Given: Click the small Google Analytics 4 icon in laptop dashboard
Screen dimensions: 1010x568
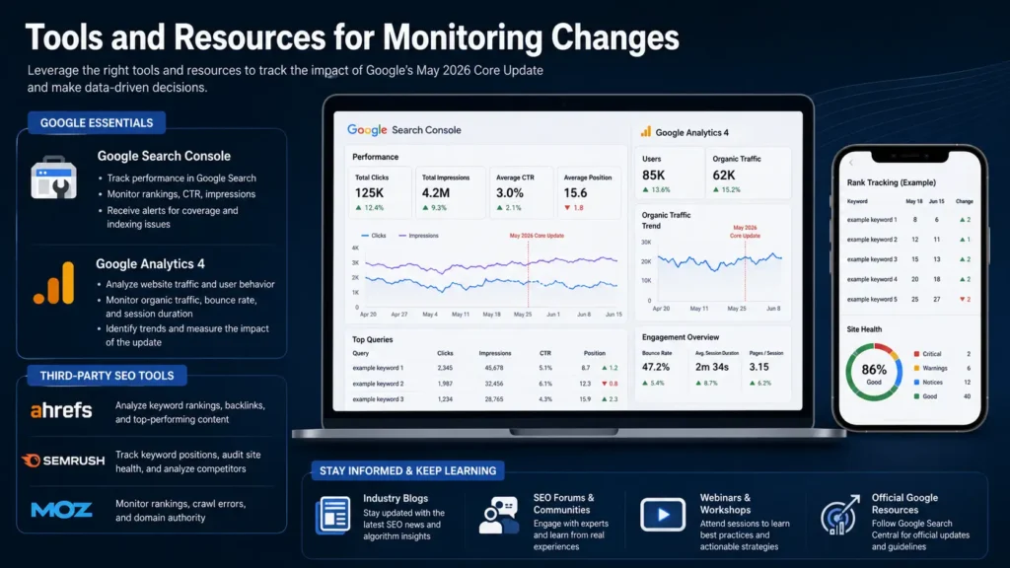Looking at the screenshot, I should point(645,131).
